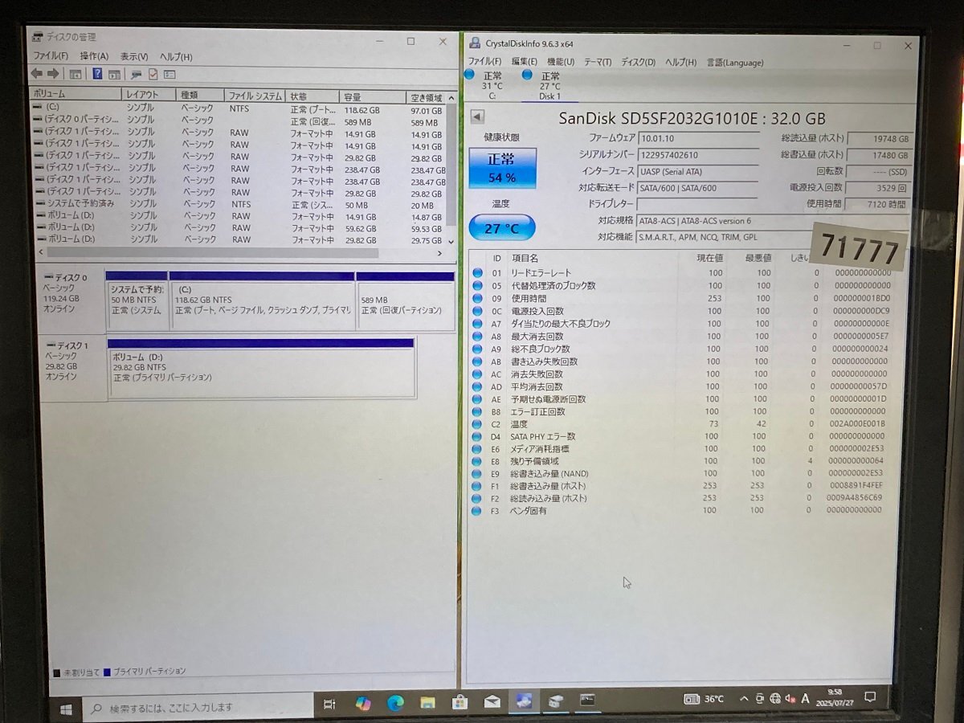This screenshot has width=964, height=723.
Task: Click the previous disk arrow beside SanDisk model name
Action: (477, 117)
